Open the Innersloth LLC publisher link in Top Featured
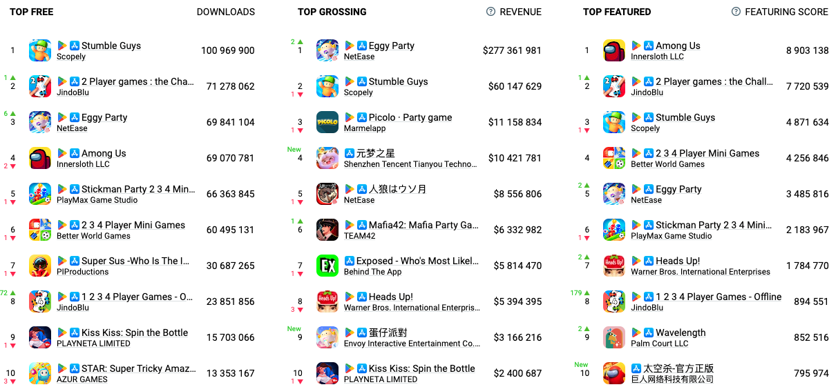The image size is (838, 387). (657, 57)
